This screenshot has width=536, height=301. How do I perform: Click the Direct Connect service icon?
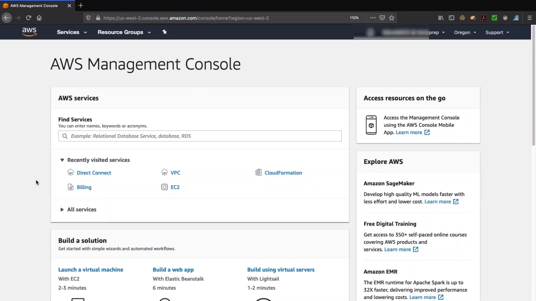pyautogui.click(x=71, y=173)
